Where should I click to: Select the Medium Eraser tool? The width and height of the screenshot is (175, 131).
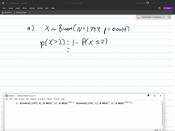pos(20,12)
